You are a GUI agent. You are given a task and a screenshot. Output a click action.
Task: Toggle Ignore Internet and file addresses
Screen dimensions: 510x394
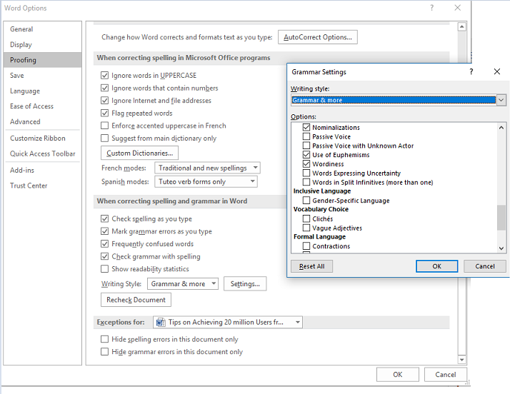104,101
